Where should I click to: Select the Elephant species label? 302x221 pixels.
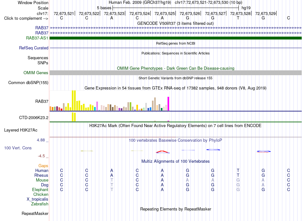40,189
